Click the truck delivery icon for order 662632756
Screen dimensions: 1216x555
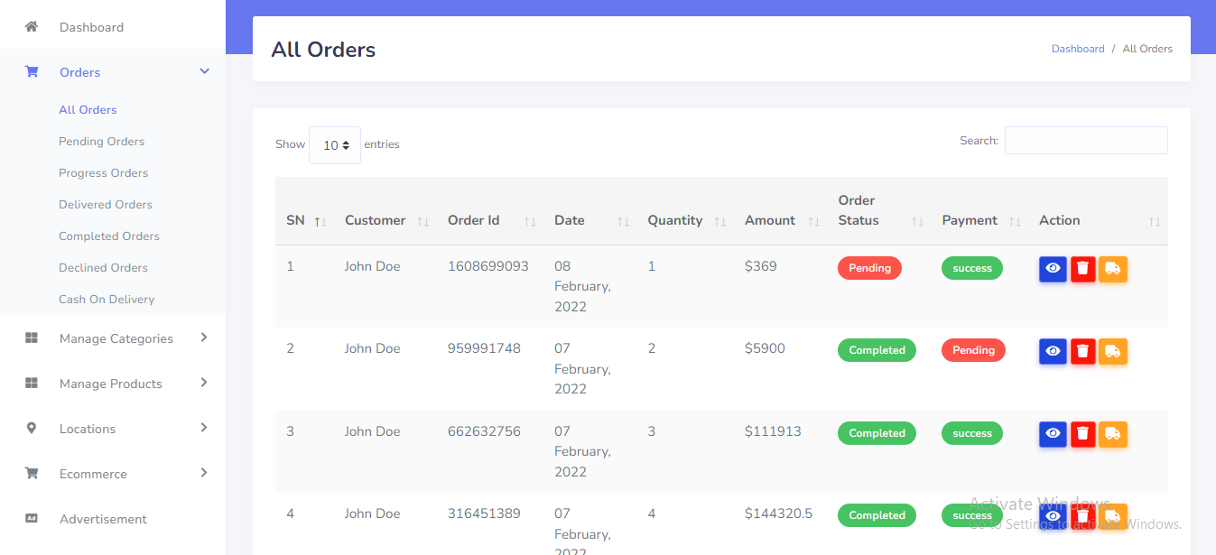[1112, 434]
